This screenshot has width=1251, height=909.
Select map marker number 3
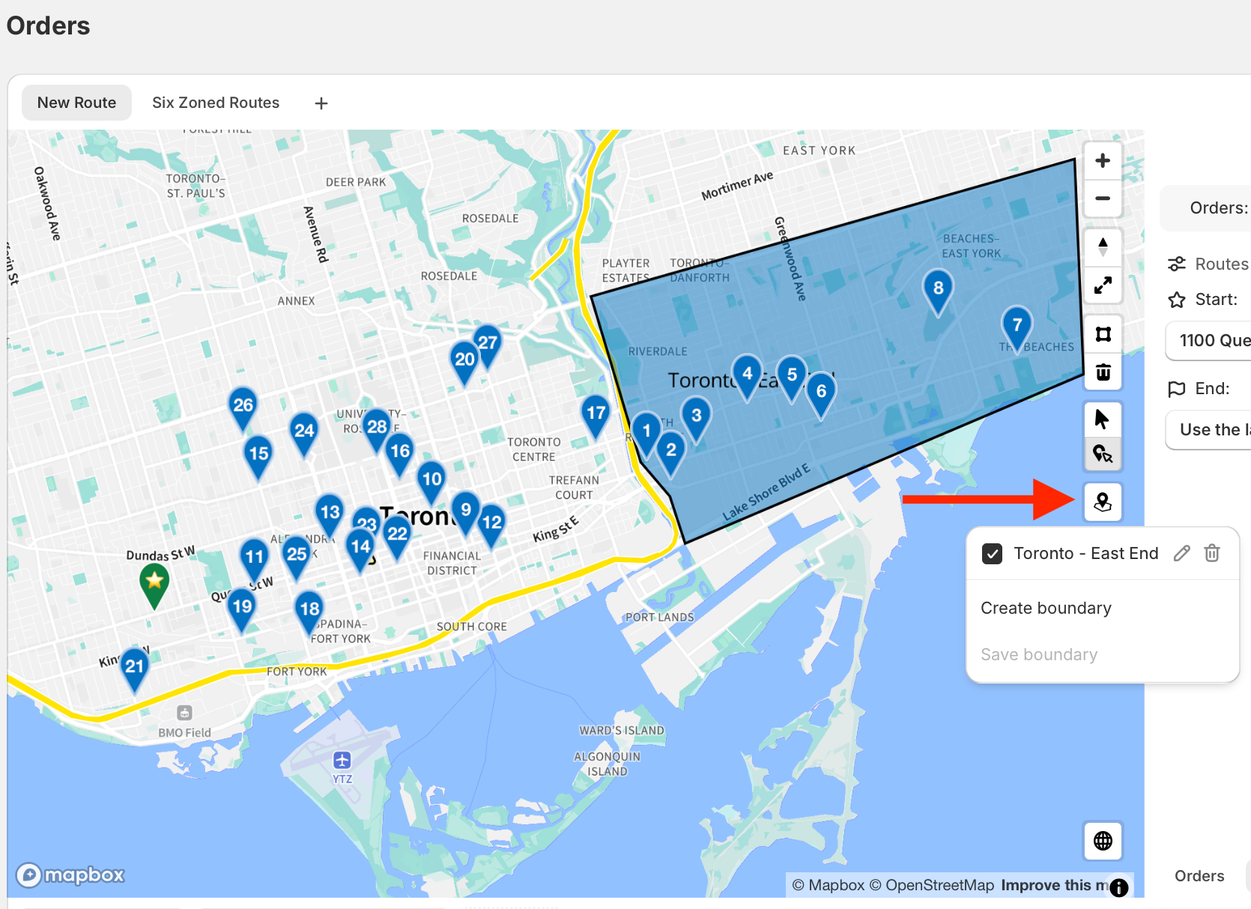click(697, 419)
